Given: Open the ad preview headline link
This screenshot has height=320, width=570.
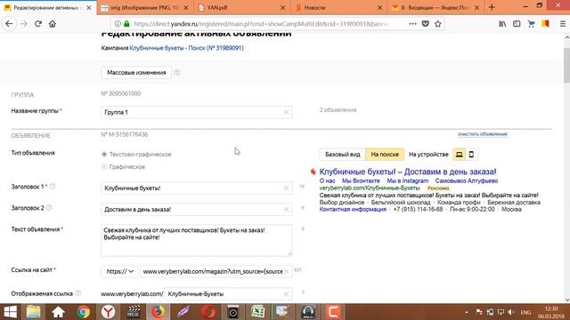Looking at the screenshot, I should (x=408, y=172).
